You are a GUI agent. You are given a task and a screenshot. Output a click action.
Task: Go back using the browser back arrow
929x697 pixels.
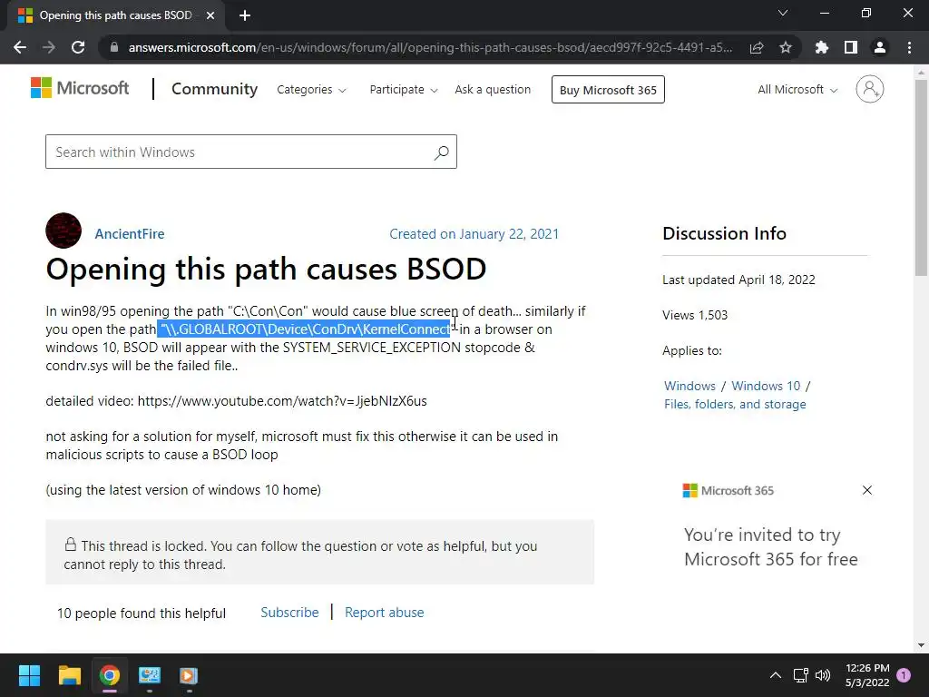tap(20, 47)
